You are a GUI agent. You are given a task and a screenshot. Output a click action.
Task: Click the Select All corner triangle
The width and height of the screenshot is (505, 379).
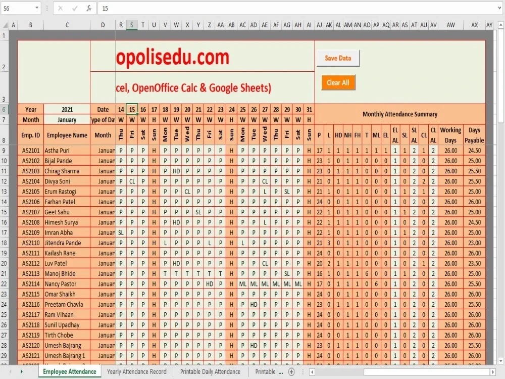tap(5, 25)
